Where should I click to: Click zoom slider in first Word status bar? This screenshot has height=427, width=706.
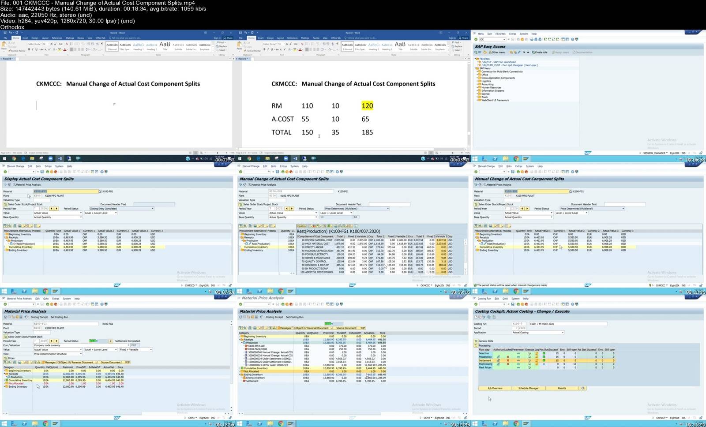(x=217, y=153)
